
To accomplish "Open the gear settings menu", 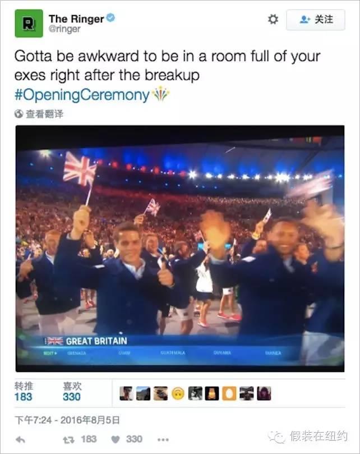I will pos(273,20).
